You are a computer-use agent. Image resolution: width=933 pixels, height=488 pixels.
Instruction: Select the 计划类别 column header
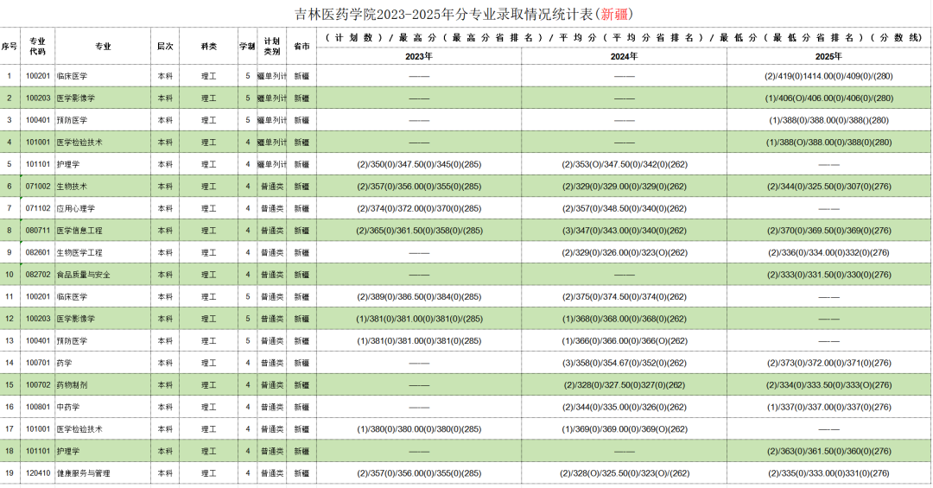pyautogui.click(x=272, y=47)
